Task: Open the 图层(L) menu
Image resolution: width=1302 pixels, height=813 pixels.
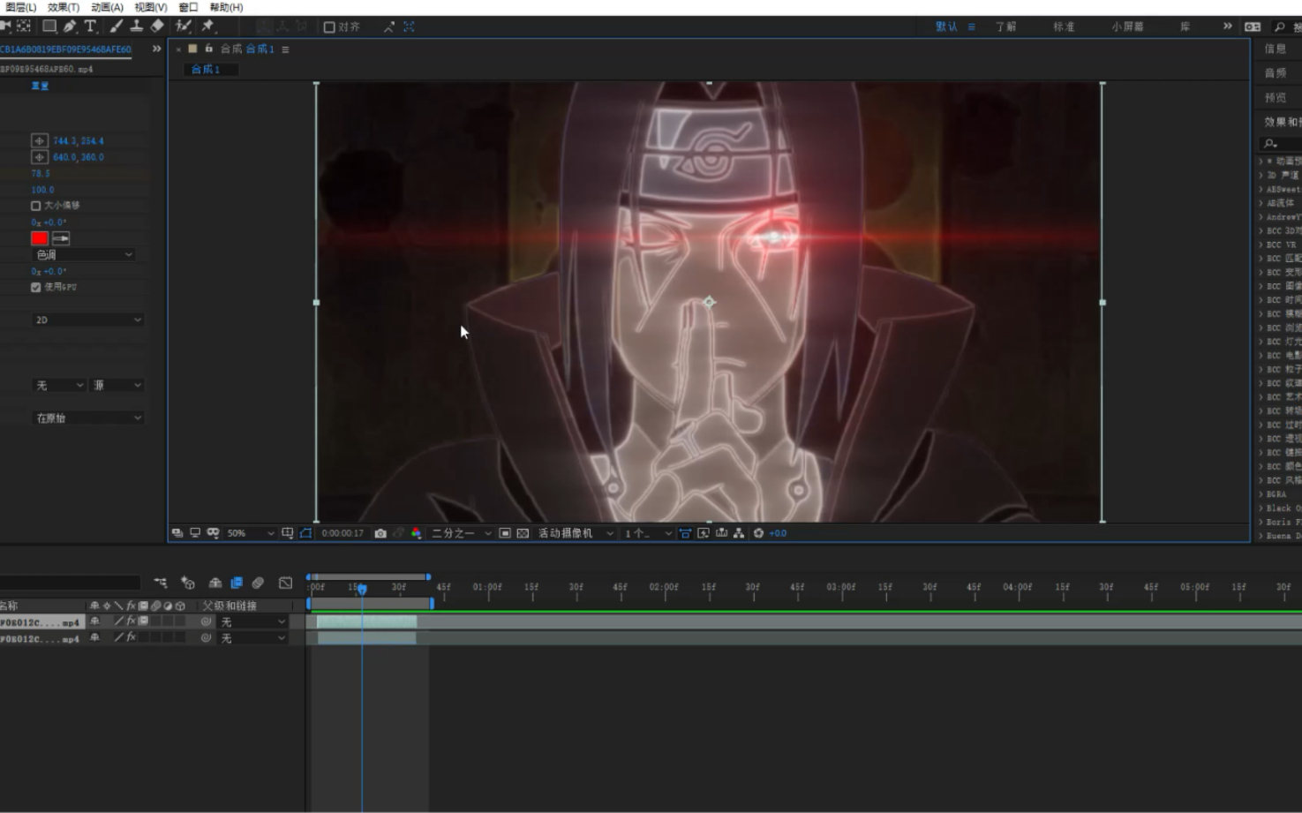Action: (20, 7)
